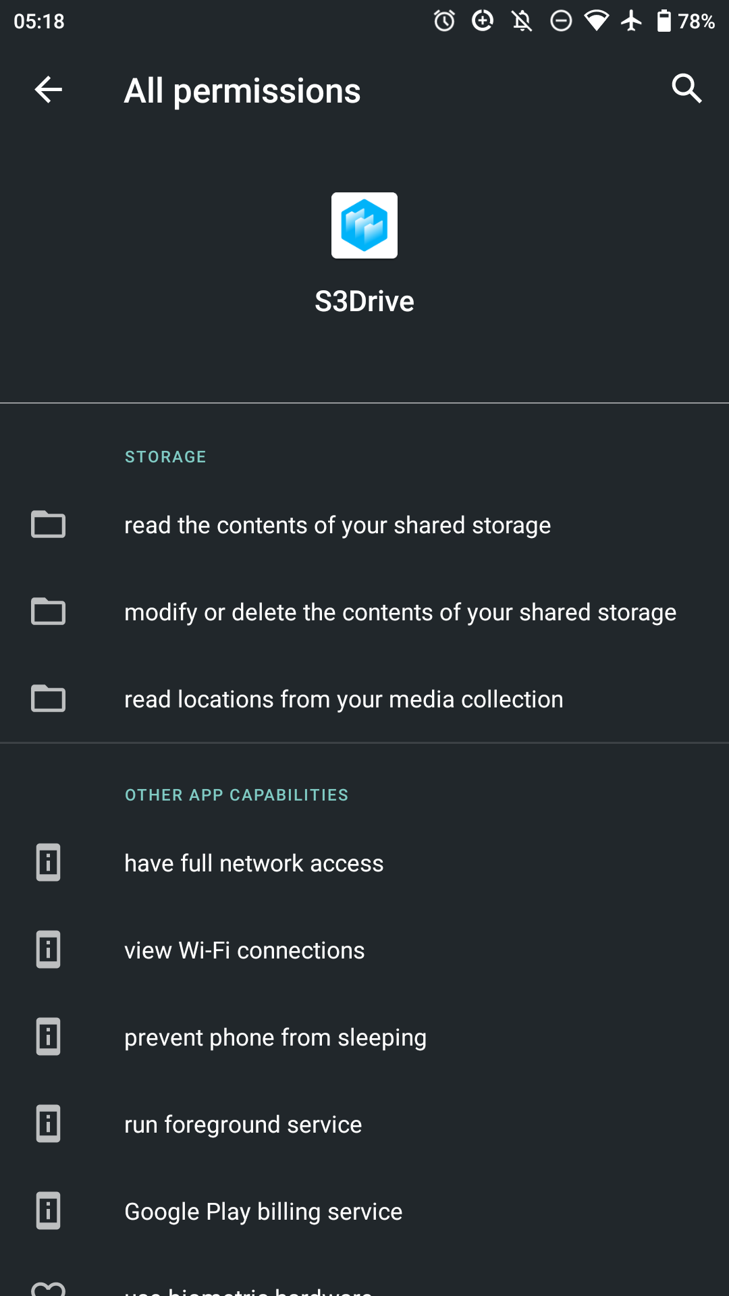Tap folder icon beside modify or delete storage
Viewport: 729px width, 1296px height.
pyautogui.click(x=48, y=612)
